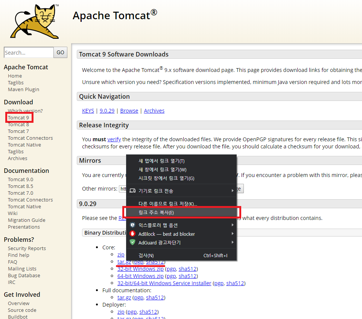
Task: Click the Explorer tab options icon
Action: [132, 225]
